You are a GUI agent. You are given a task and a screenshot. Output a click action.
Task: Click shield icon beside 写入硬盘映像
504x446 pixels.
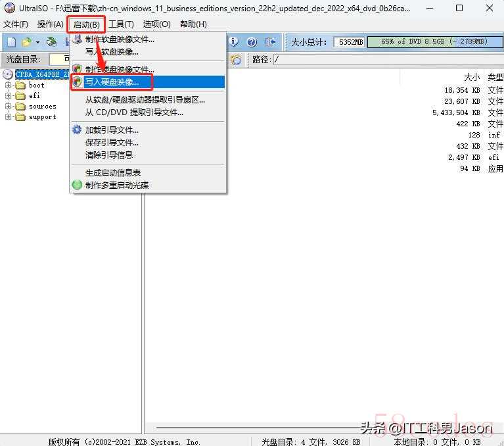[x=77, y=82]
